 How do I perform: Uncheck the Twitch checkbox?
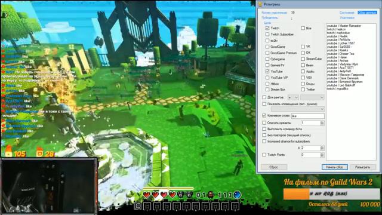(x=267, y=28)
